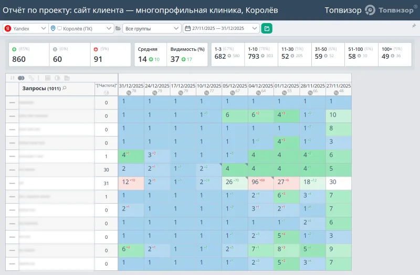This screenshot has width=420, height=275.
Task: Click the percent icon under 10/12/2025
Action: pyautogui.click(x=206, y=93)
